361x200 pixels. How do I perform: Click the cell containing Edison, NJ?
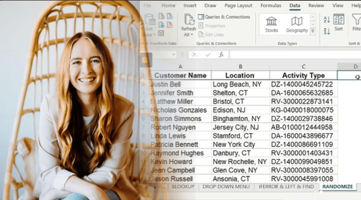tap(240, 110)
